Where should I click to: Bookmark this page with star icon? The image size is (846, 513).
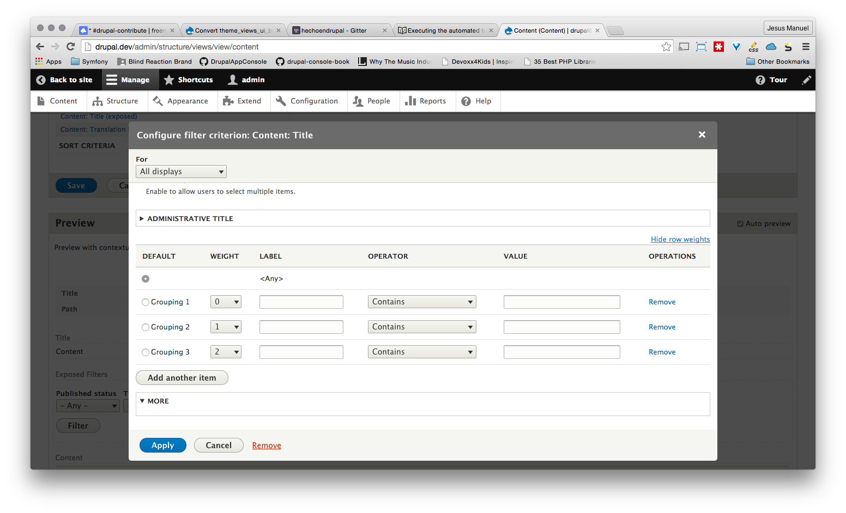[x=666, y=47]
